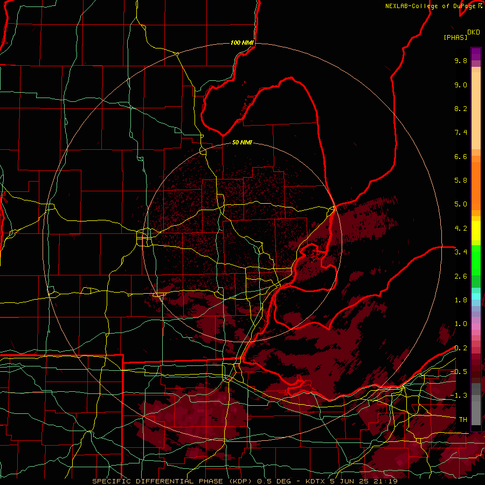This screenshot has height=485, width=485.
Task: Select the 9.8 value on the color scale
Action: point(461,60)
